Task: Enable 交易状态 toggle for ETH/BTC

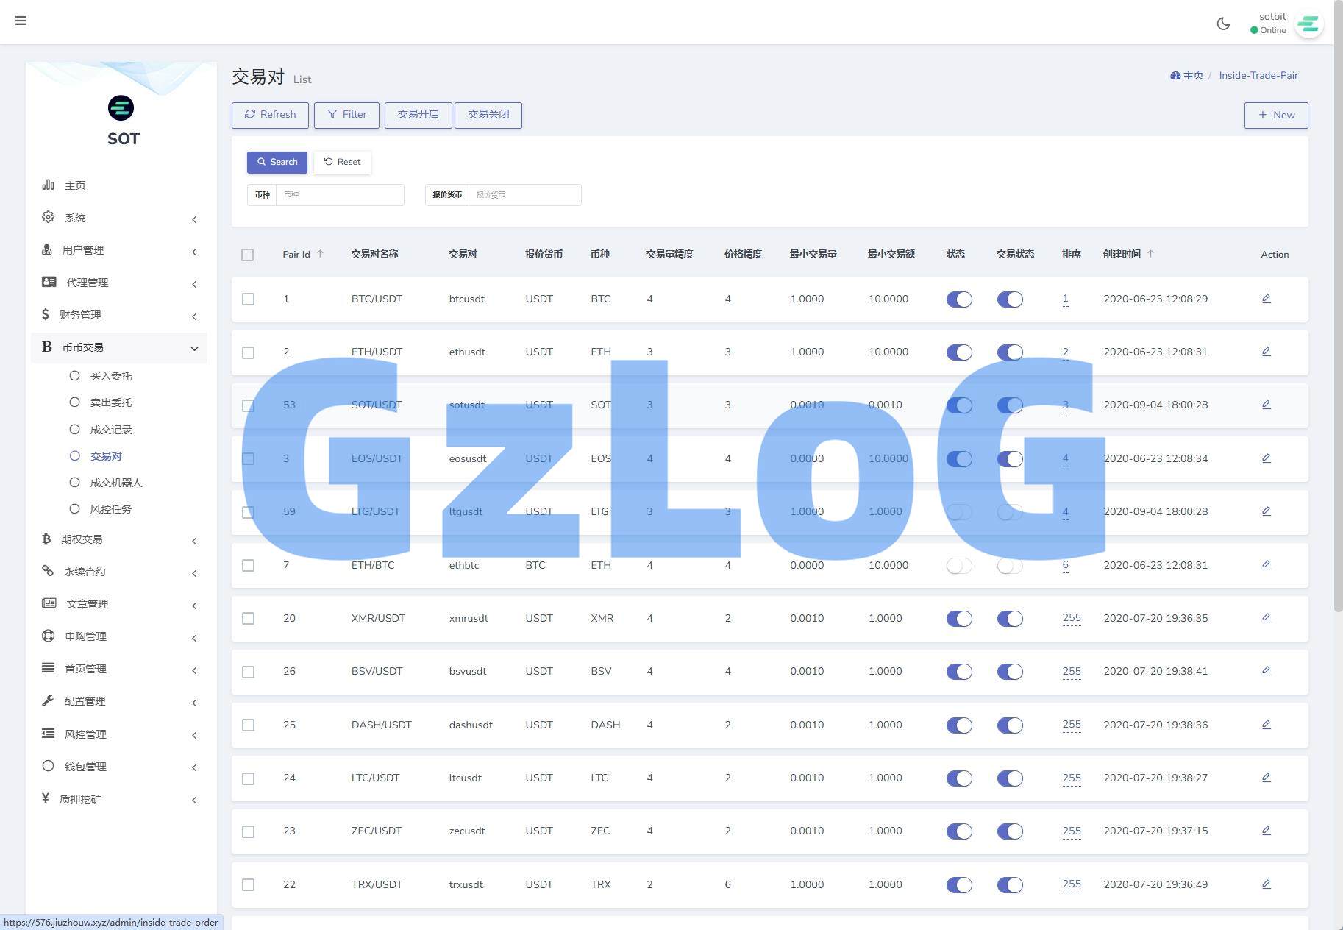Action: 1009,566
